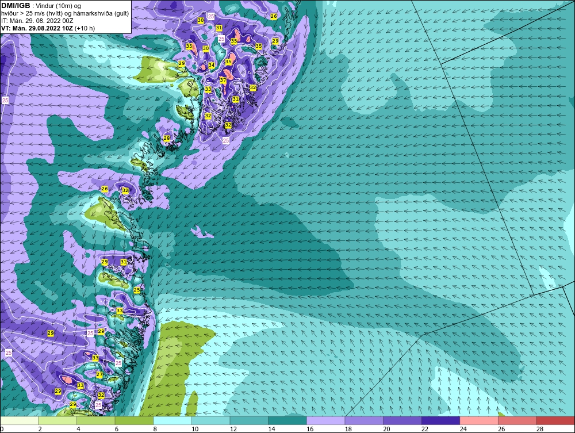
Task: Pick the 16–18 m/s lavender swatch
Action: tap(325, 420)
